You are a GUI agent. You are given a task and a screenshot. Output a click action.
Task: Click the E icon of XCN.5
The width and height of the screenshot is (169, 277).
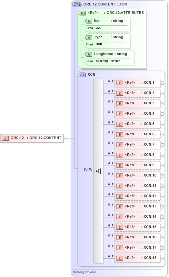point(120,124)
